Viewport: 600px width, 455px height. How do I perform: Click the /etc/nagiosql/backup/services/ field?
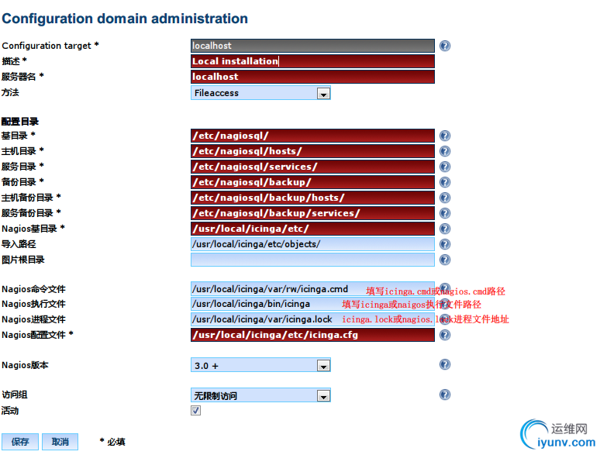(312, 213)
